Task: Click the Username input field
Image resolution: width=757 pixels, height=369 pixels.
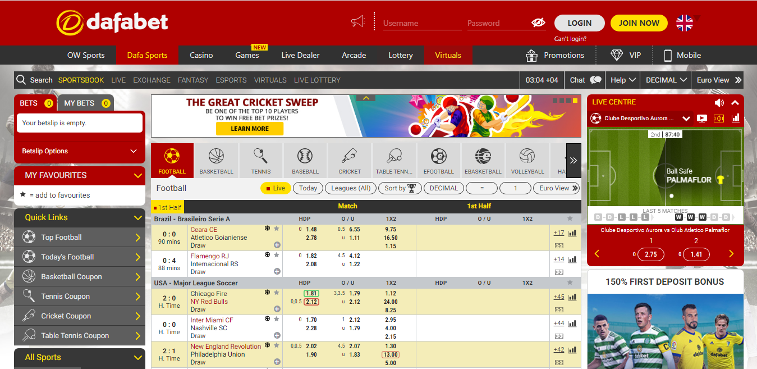Action: click(422, 23)
